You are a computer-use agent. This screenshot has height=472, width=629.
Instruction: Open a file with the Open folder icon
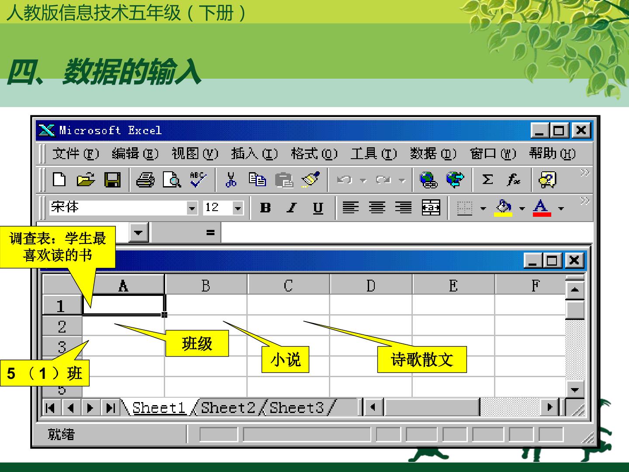point(86,180)
